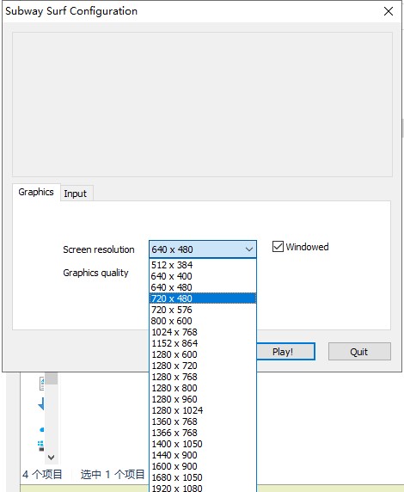The width and height of the screenshot is (404, 492).
Task: Switch to the Input tab
Action: click(x=76, y=194)
